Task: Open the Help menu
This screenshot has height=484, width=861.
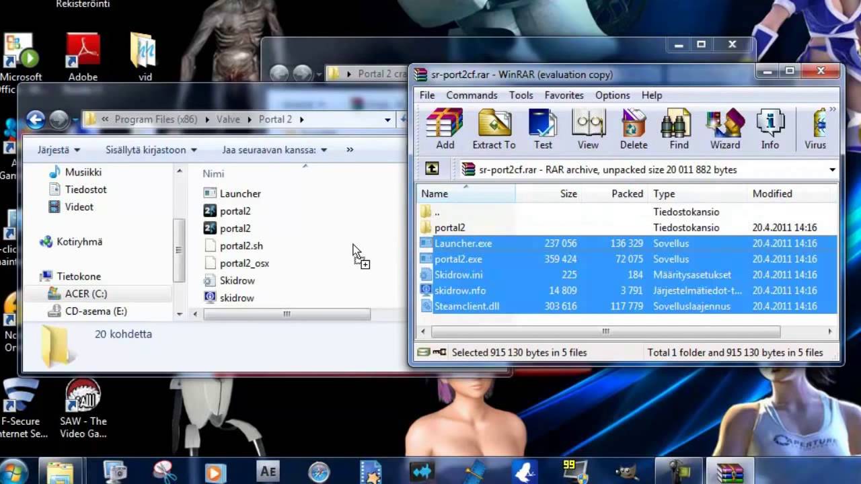Action: 652,95
